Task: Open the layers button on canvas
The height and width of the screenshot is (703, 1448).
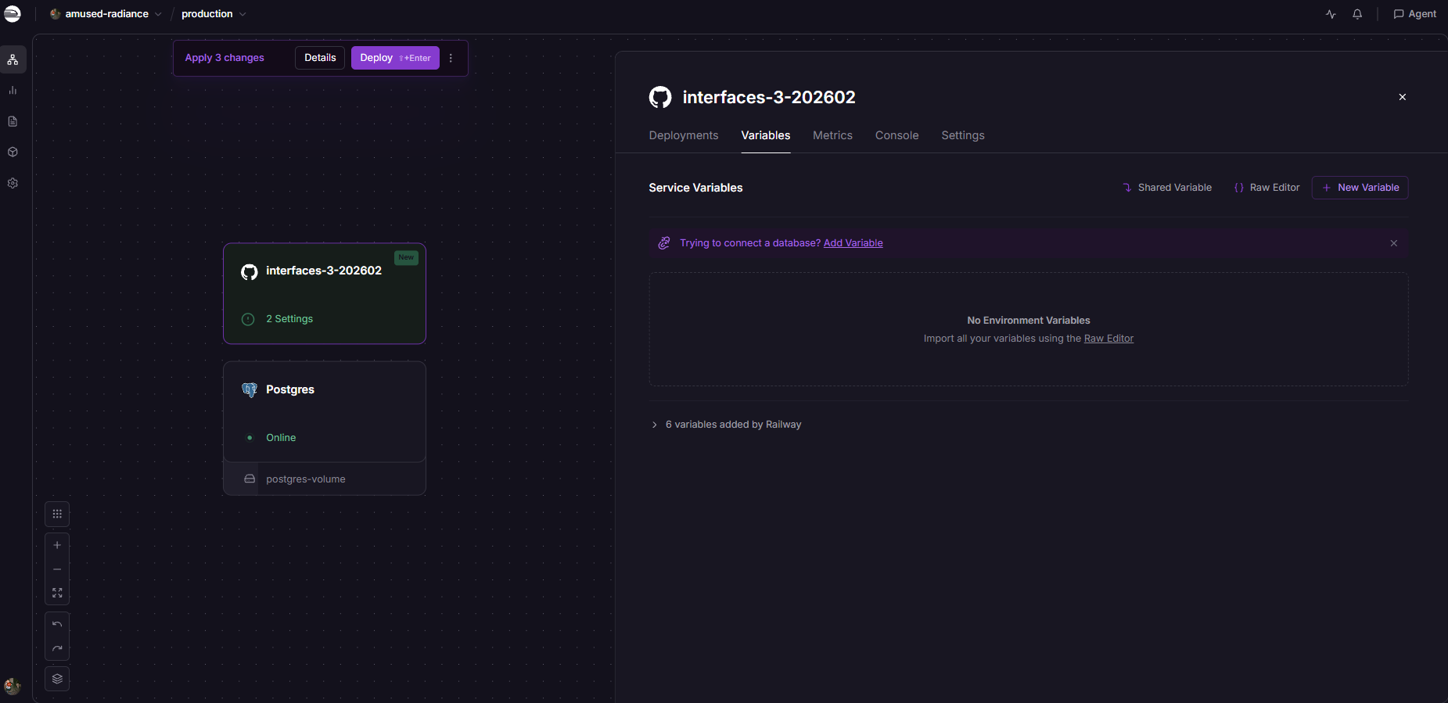Action: (x=57, y=679)
